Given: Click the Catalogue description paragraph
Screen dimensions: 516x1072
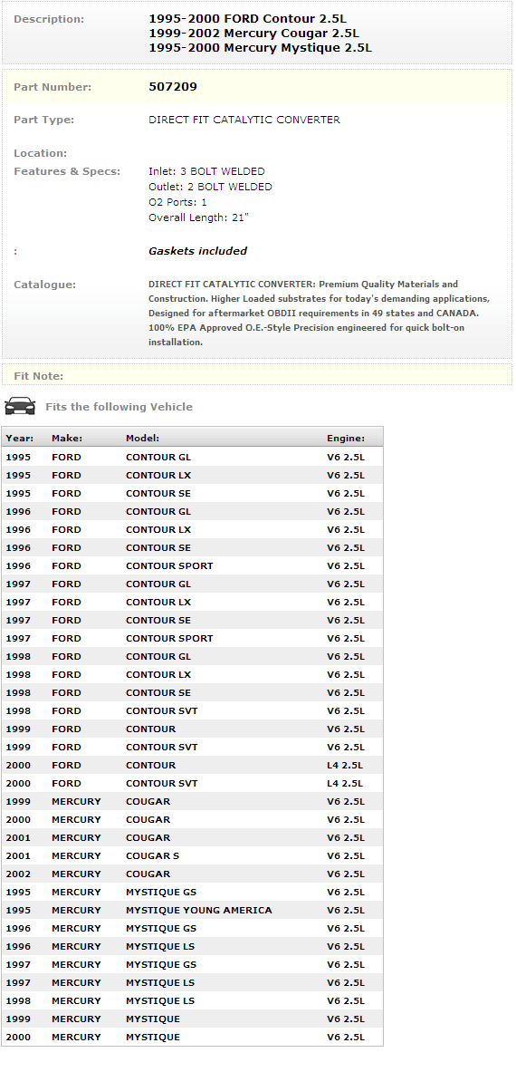Looking at the screenshot, I should point(320,314).
